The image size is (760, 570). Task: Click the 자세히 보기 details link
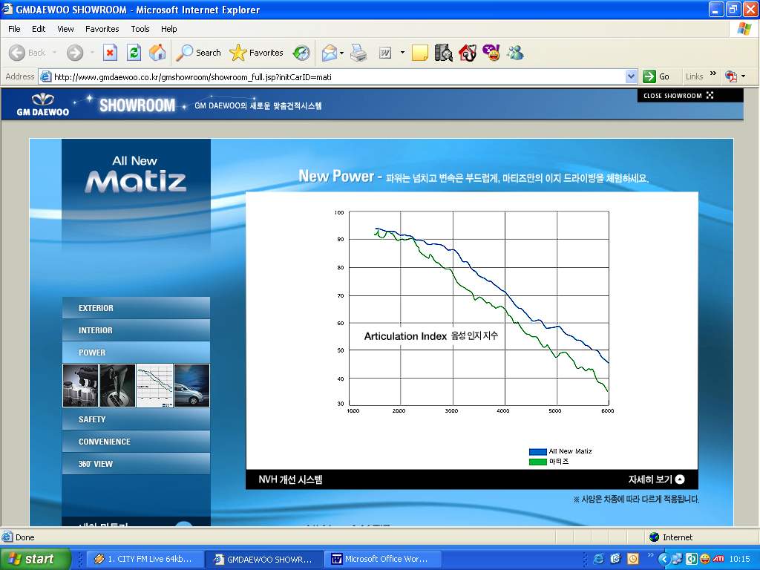656,479
